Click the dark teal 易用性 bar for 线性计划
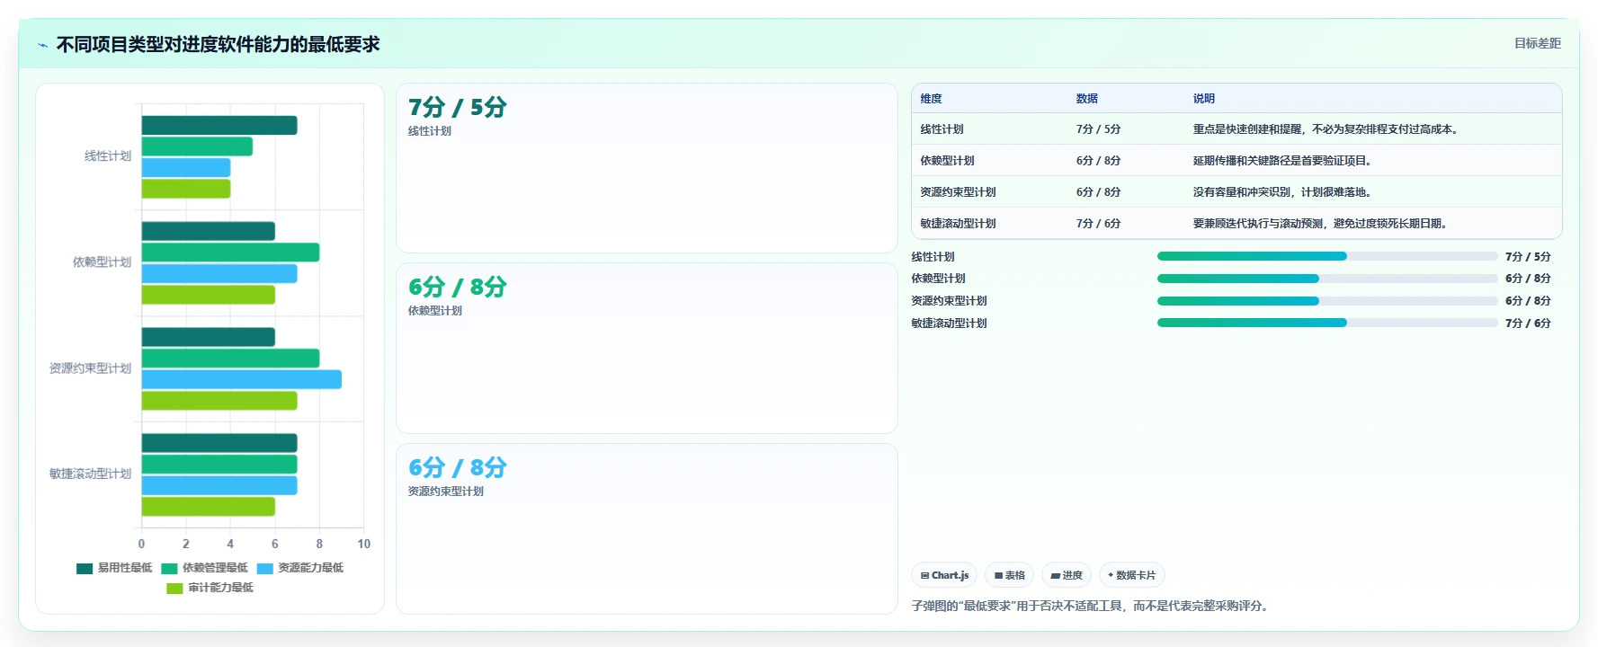 219,126
